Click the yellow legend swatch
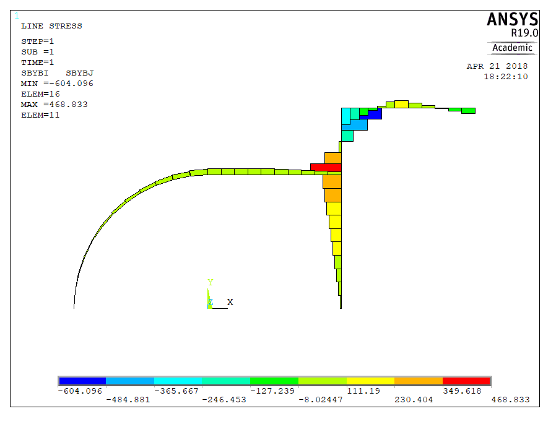Viewport: 556px width, 445px height. coord(370,381)
